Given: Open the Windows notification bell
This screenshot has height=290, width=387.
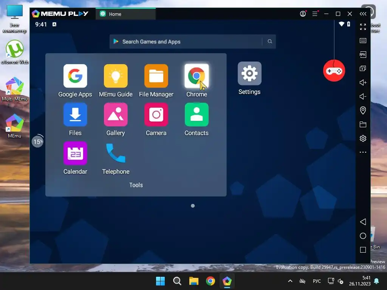Looking at the screenshot, I should click(377, 281).
